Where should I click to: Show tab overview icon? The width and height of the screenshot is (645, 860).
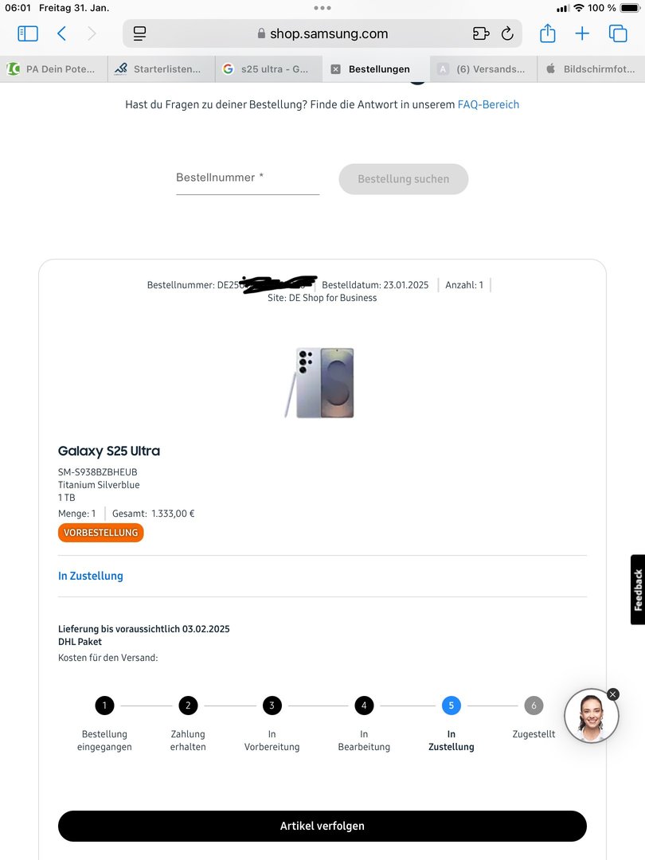(618, 34)
